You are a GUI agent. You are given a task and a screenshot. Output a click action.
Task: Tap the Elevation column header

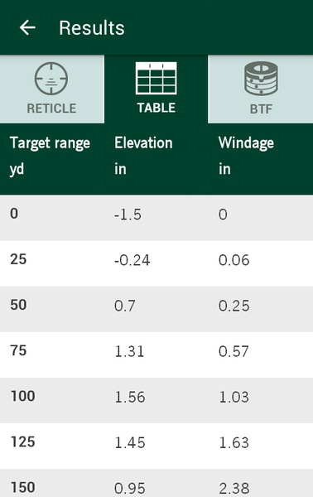point(143,143)
